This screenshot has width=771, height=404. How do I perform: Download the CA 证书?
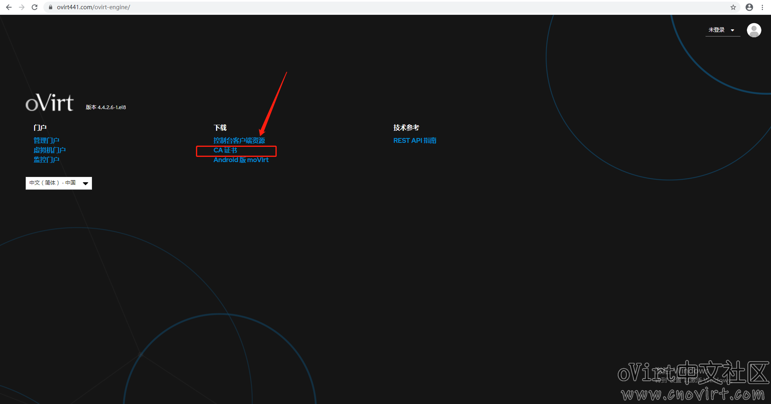[225, 150]
